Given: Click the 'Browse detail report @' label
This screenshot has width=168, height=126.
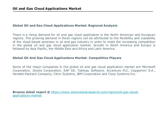Looking at the screenshot, I should pos(31,92).
